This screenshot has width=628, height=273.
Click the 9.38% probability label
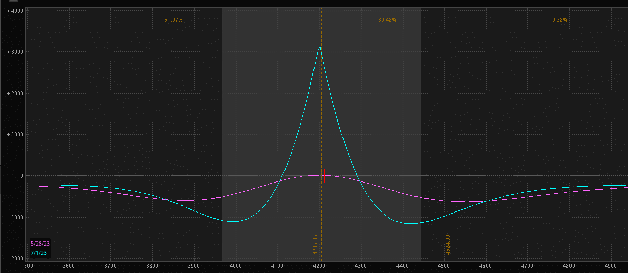[559, 20]
